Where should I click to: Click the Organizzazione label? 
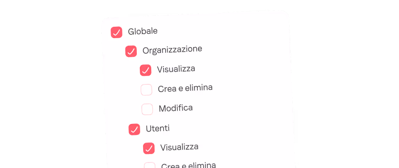172,49
